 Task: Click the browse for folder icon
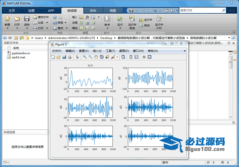pos(21,38)
